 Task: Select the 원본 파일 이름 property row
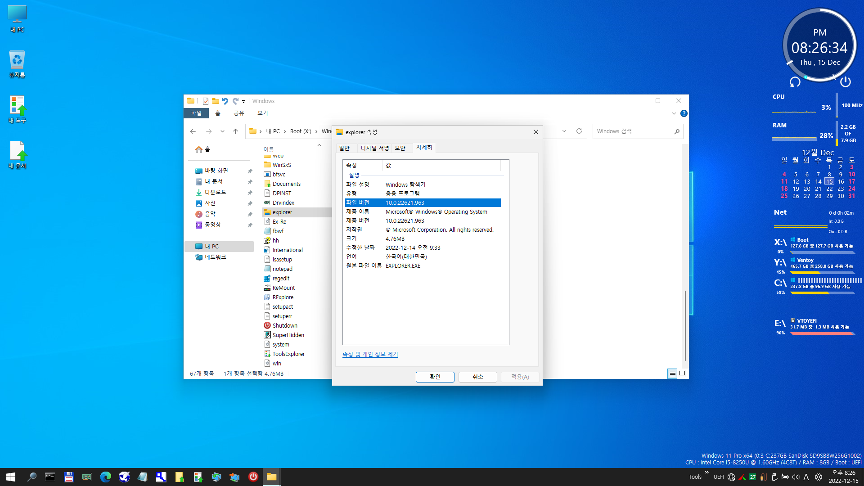(423, 266)
